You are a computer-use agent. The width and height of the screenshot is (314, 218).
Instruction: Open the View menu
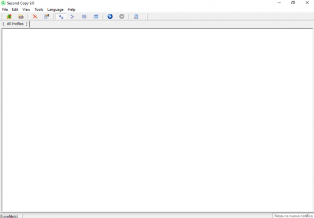[26, 9]
